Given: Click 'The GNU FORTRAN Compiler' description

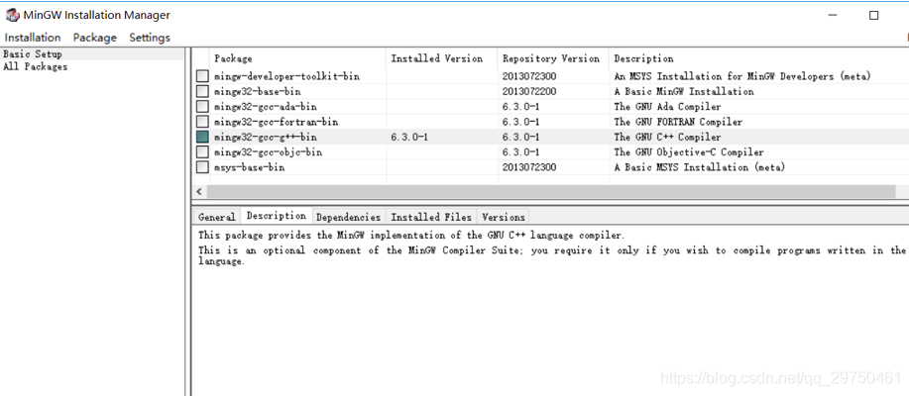Looking at the screenshot, I should [x=678, y=122].
